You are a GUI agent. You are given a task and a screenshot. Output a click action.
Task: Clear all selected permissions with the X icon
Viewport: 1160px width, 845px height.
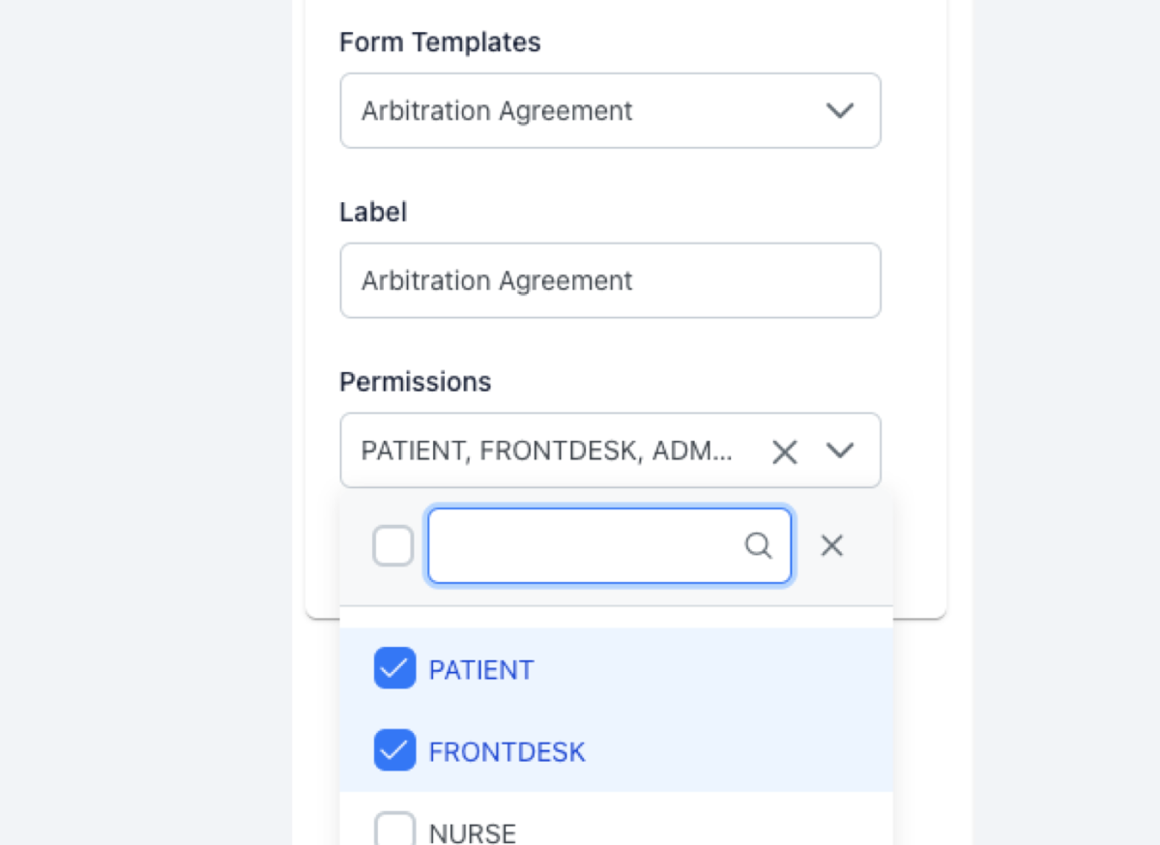point(784,451)
